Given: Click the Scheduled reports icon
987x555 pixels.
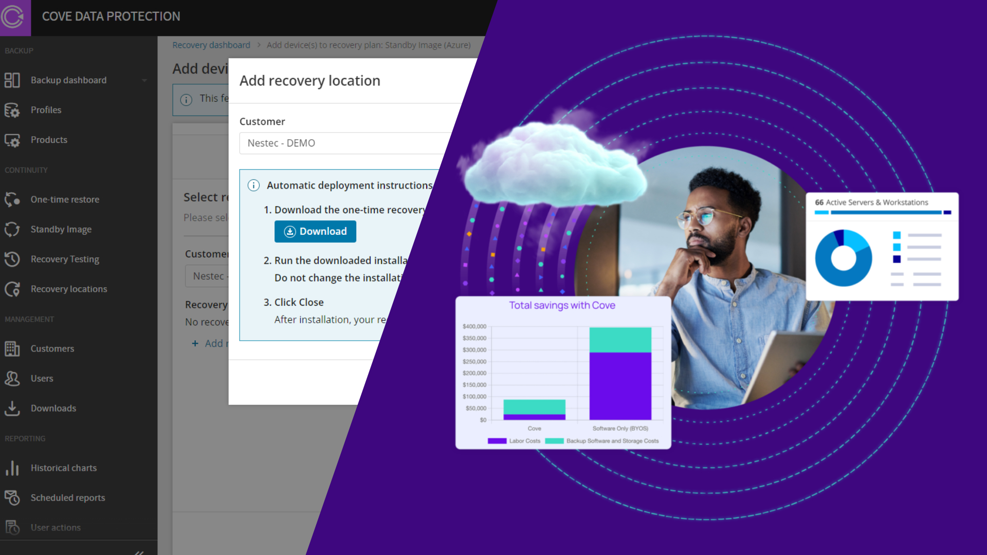Looking at the screenshot, I should pyautogui.click(x=12, y=497).
